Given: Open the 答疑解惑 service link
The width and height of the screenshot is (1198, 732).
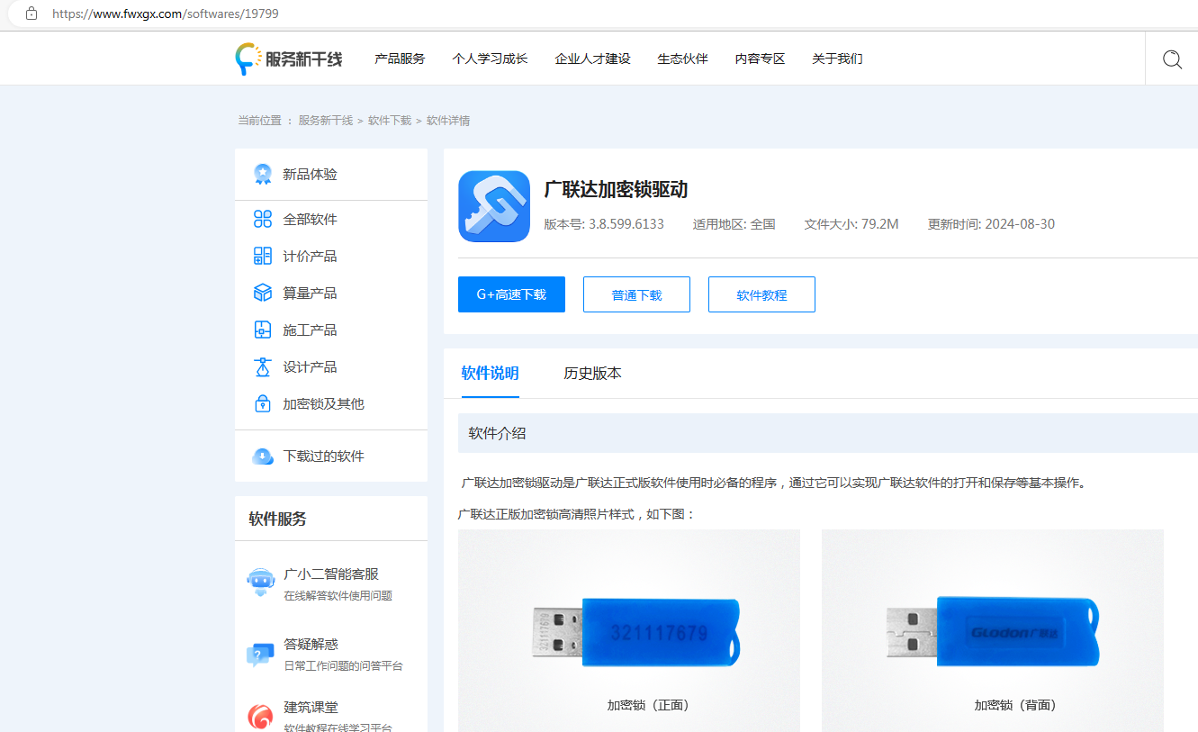Looking at the screenshot, I should 311,644.
